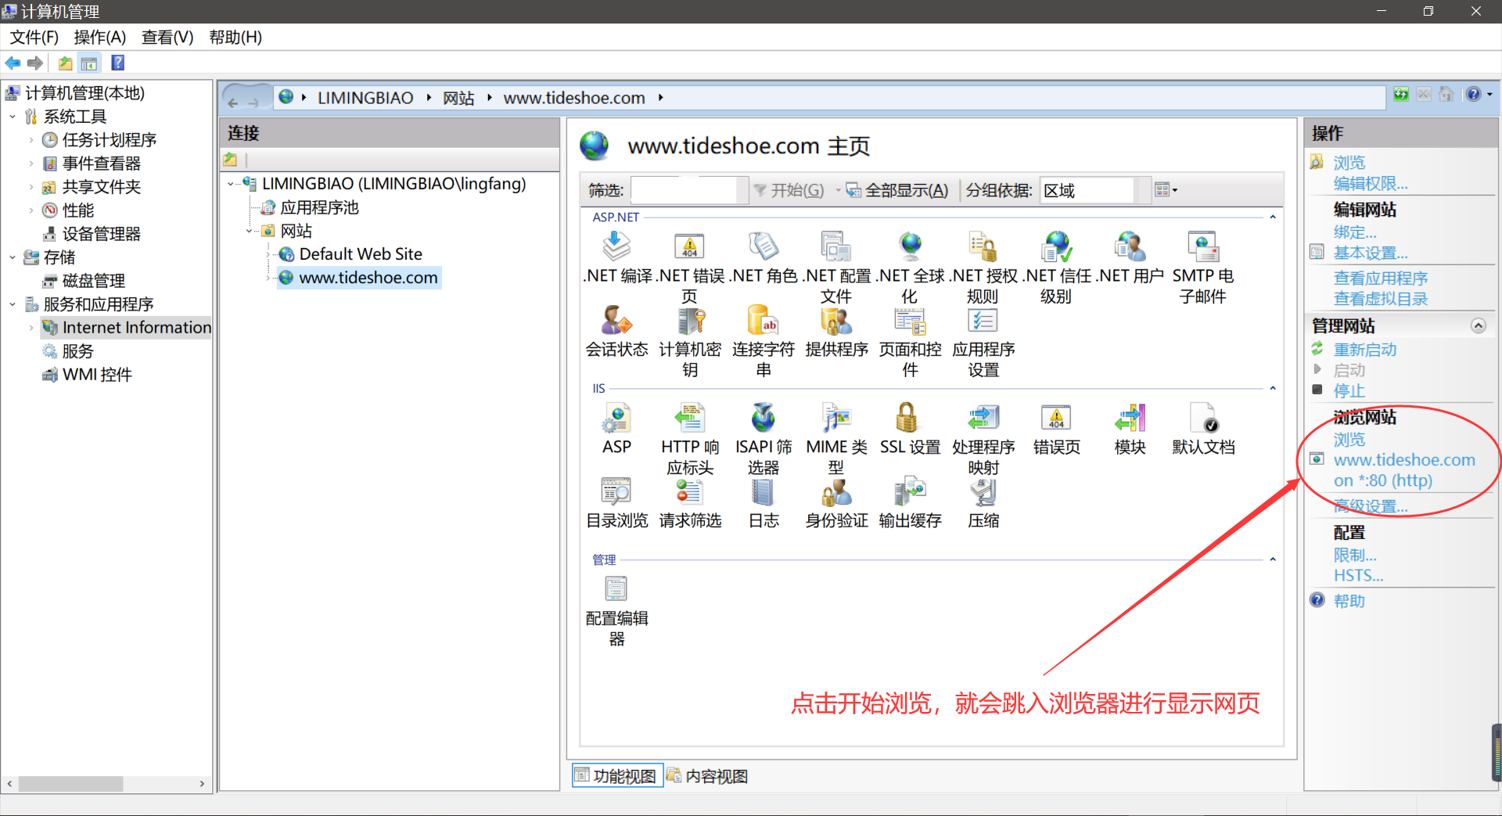This screenshot has width=1502, height=816.
Task: Open the HTTP 响应标头 feature icon
Action: 689,419
